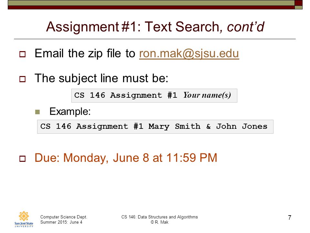Click the small red square in header corner
The height and width of the screenshot is (233, 310).
[x=298, y=3]
